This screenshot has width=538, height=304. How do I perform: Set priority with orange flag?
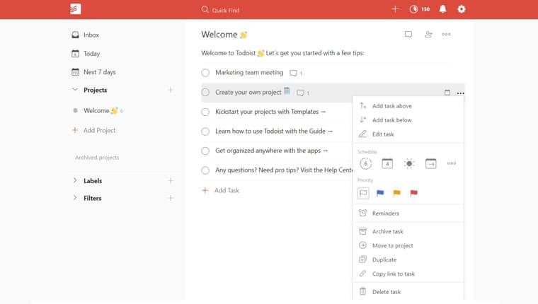[397, 193]
